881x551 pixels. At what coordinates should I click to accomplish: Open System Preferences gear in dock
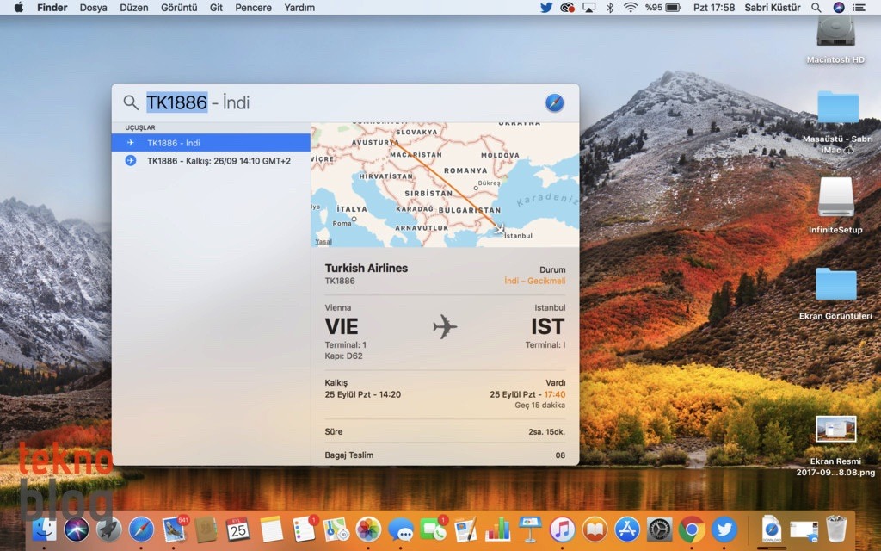(660, 529)
